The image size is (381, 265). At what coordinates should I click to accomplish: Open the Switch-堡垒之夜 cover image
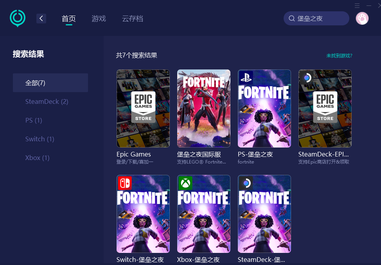tap(143, 214)
